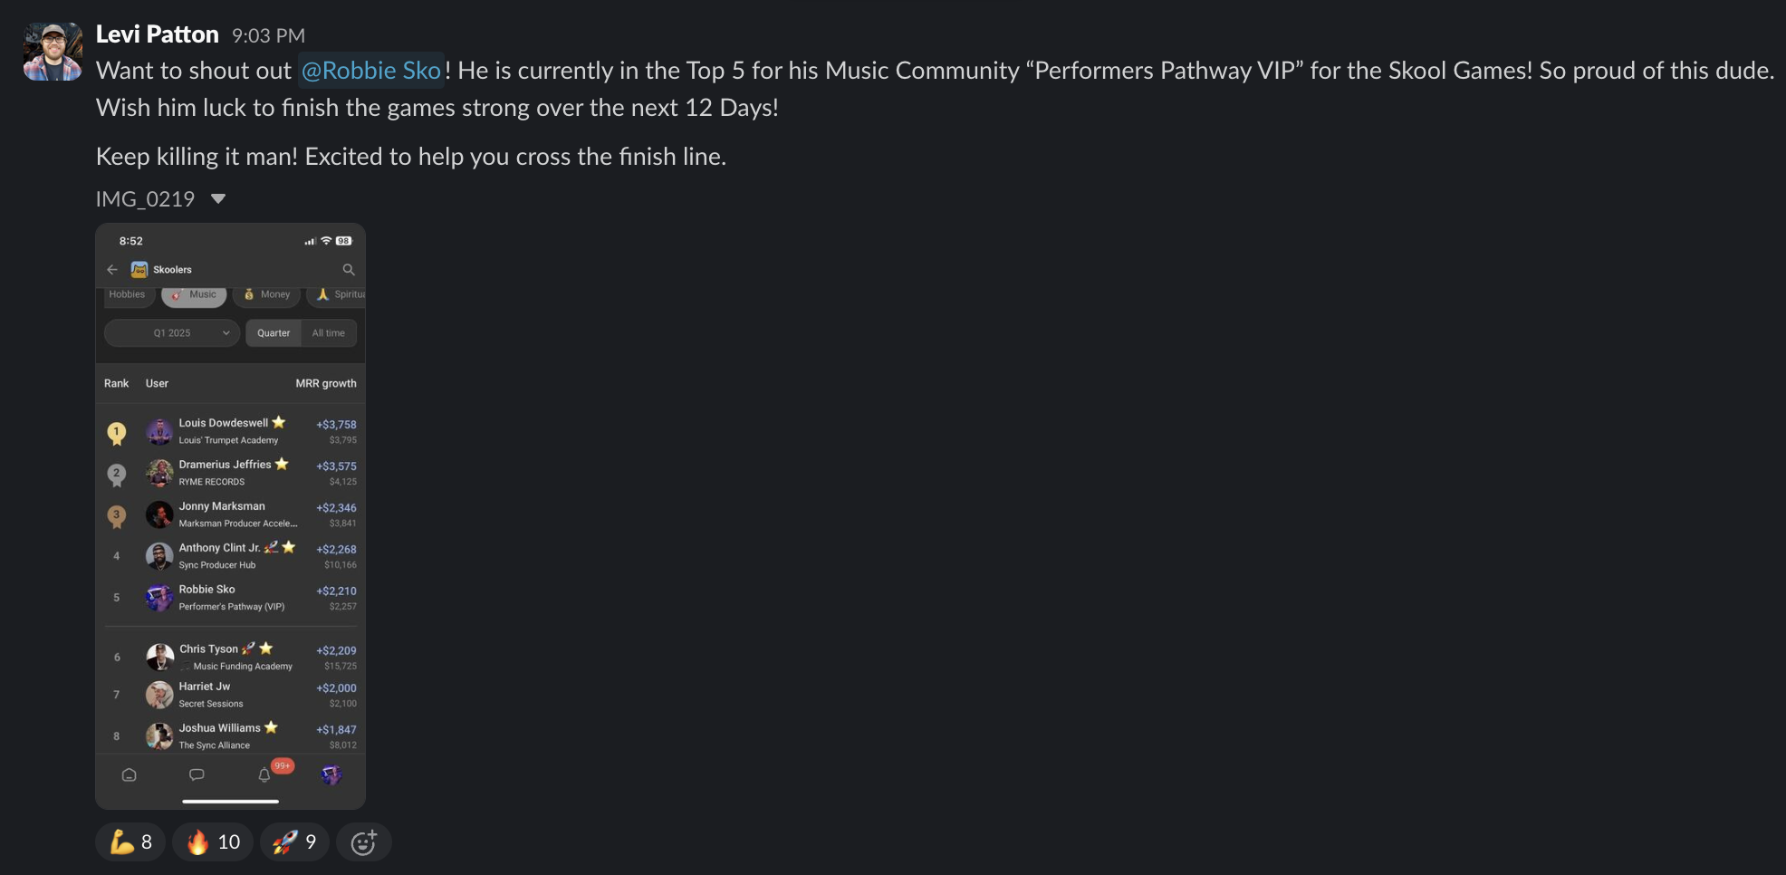Click the fire emoji reaction button

click(211, 841)
